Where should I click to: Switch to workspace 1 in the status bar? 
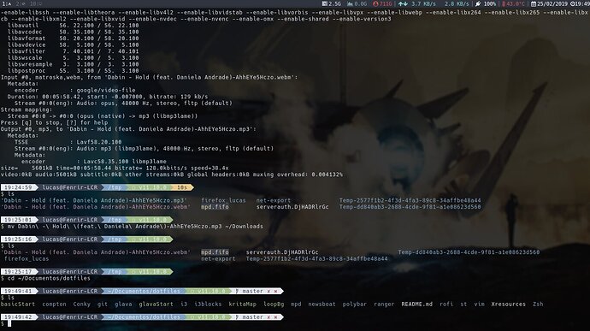coord(6,3)
